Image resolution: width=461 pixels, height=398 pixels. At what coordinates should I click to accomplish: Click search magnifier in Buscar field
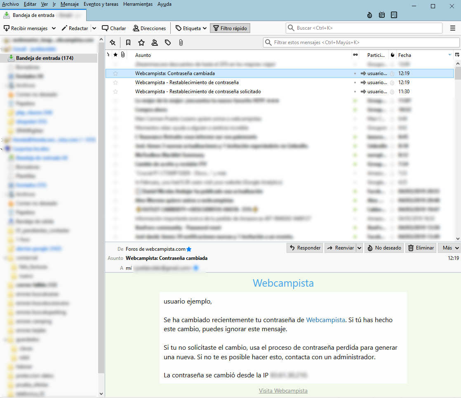pos(291,28)
